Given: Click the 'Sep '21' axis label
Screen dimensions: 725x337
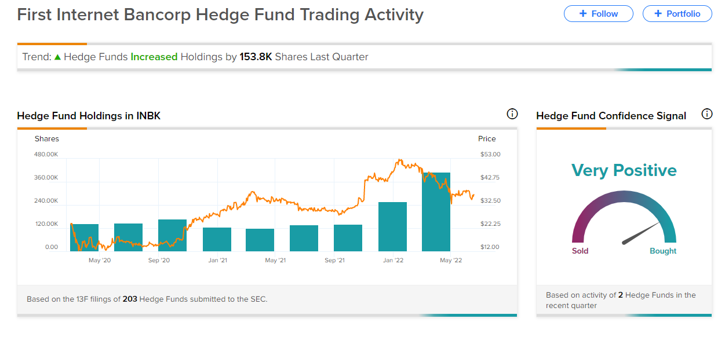Looking at the screenshot, I should [x=334, y=261].
